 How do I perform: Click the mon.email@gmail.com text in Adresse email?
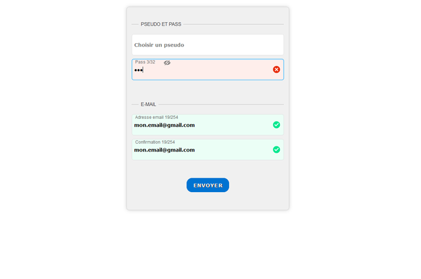pos(164,125)
